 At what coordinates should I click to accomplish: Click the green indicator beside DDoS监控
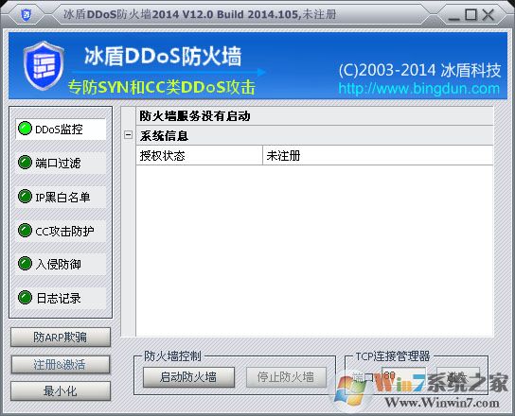pyautogui.click(x=25, y=129)
